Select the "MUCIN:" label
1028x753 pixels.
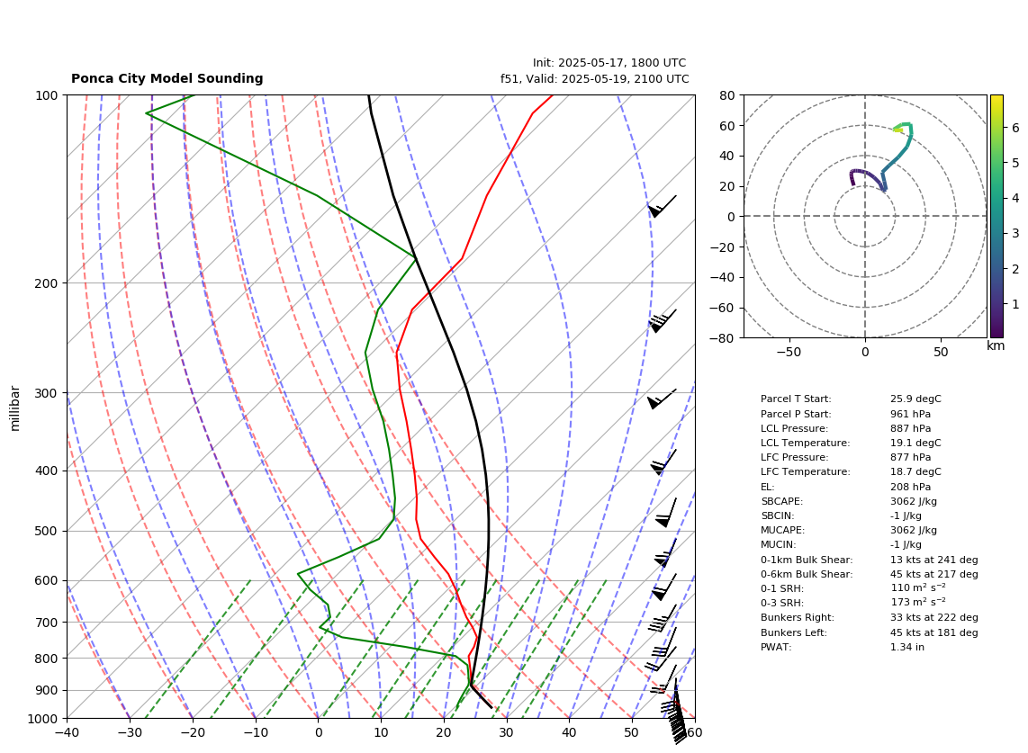[x=779, y=544]
